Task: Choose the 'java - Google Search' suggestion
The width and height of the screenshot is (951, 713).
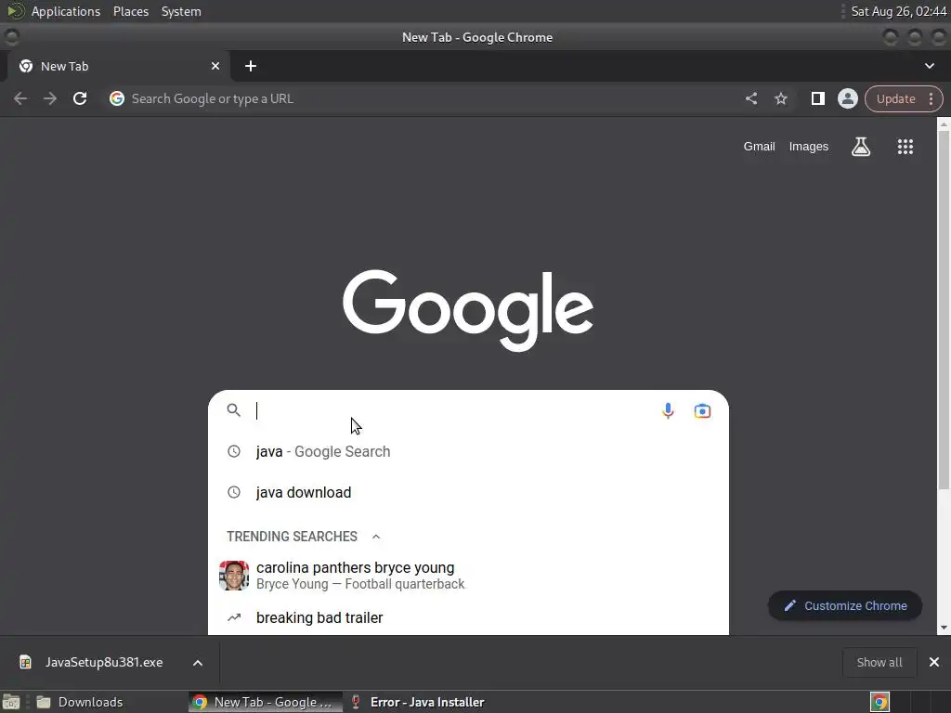Action: click(x=468, y=452)
